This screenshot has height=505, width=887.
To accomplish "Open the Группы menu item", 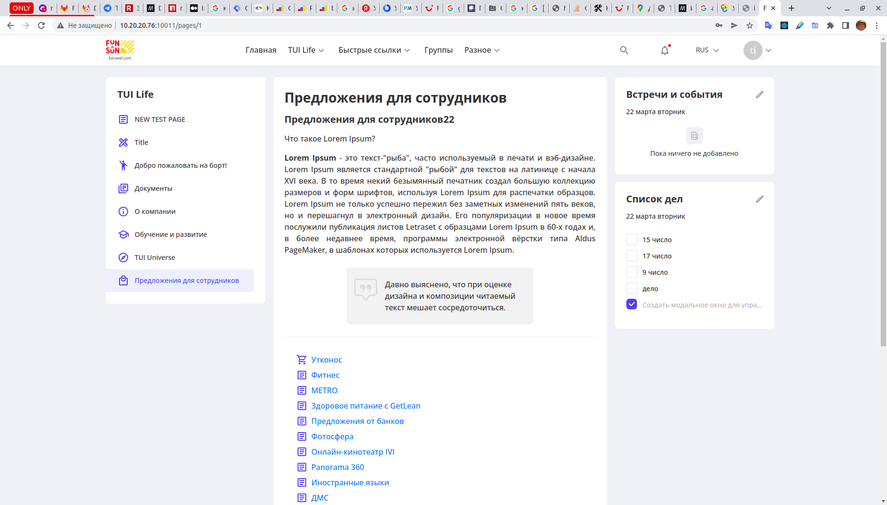I will 438,50.
